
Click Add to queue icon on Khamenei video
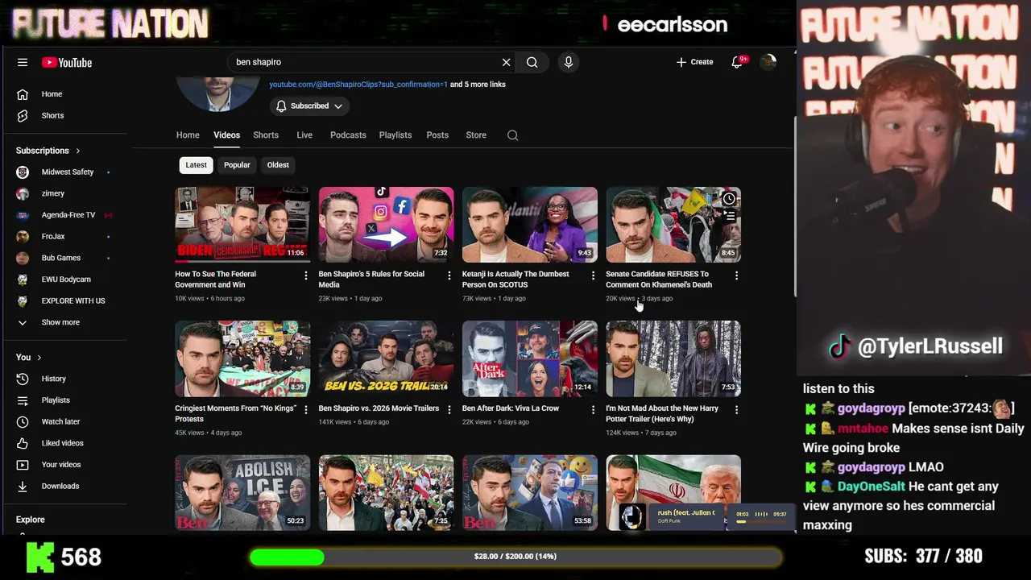[x=729, y=217]
